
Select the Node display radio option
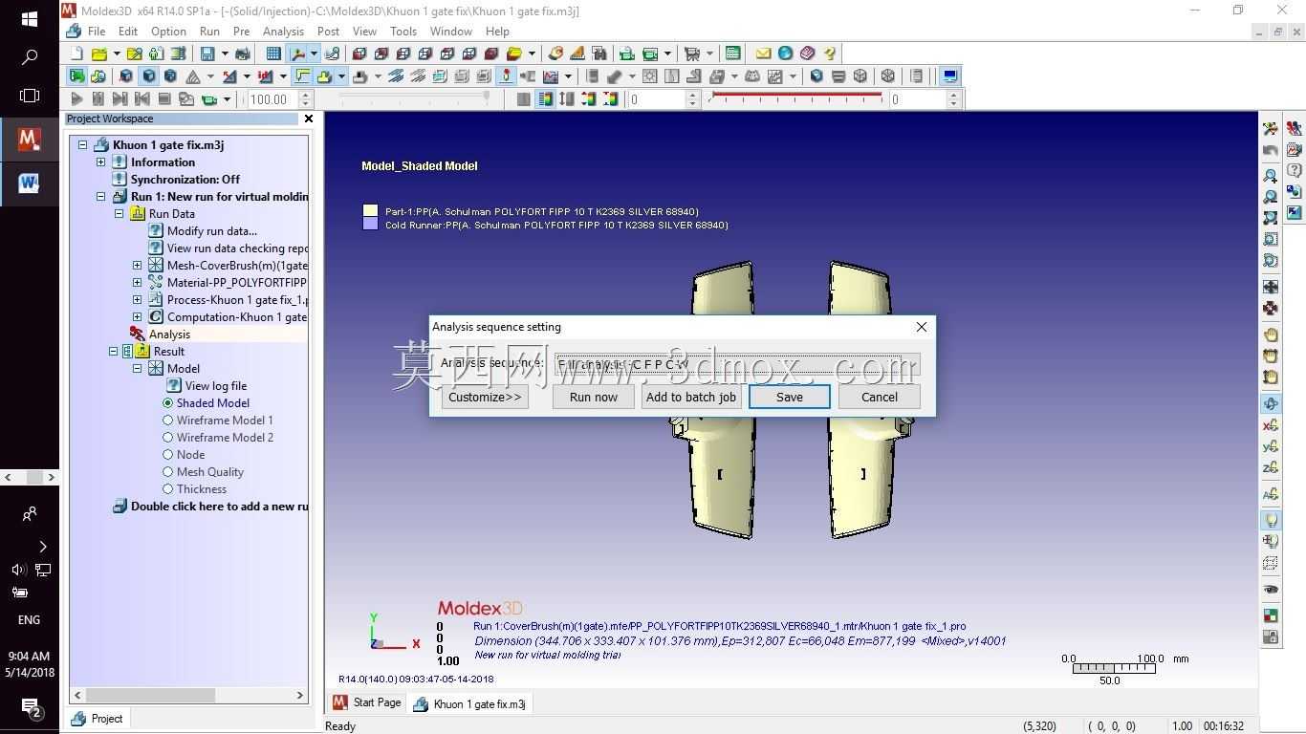pyautogui.click(x=168, y=455)
